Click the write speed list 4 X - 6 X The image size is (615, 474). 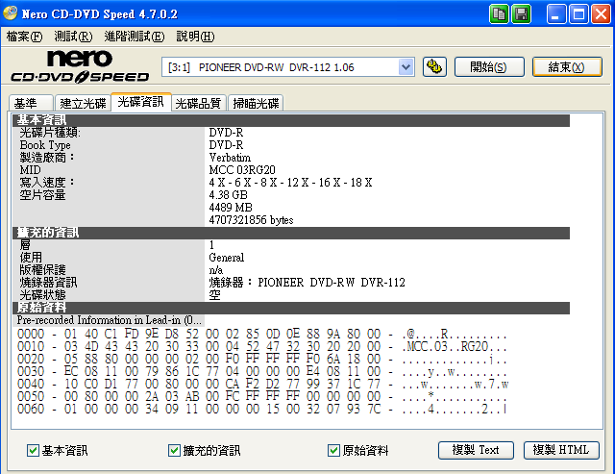pos(290,183)
